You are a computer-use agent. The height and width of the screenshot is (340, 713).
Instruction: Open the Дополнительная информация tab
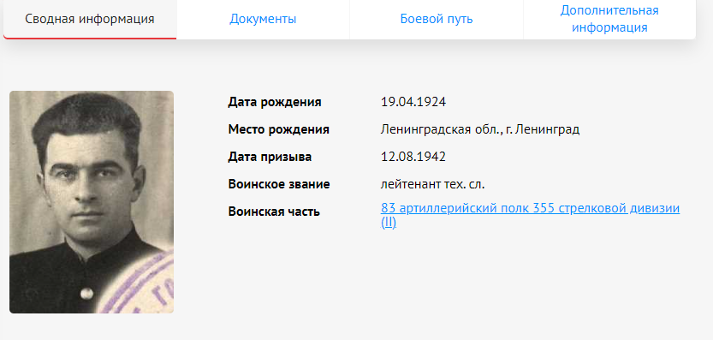click(x=609, y=19)
